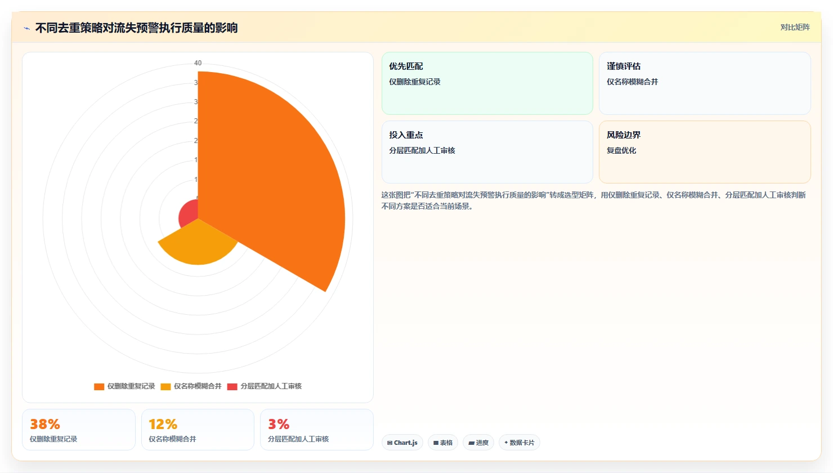Click the progress icon in the 进度 chip

[x=471, y=443]
